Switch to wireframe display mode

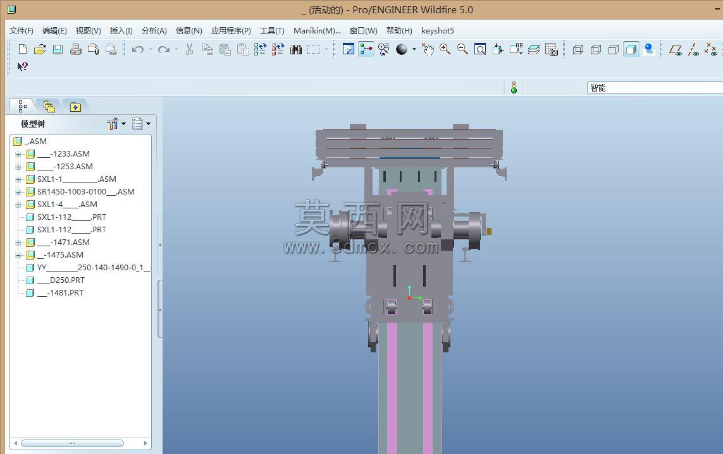coord(578,49)
